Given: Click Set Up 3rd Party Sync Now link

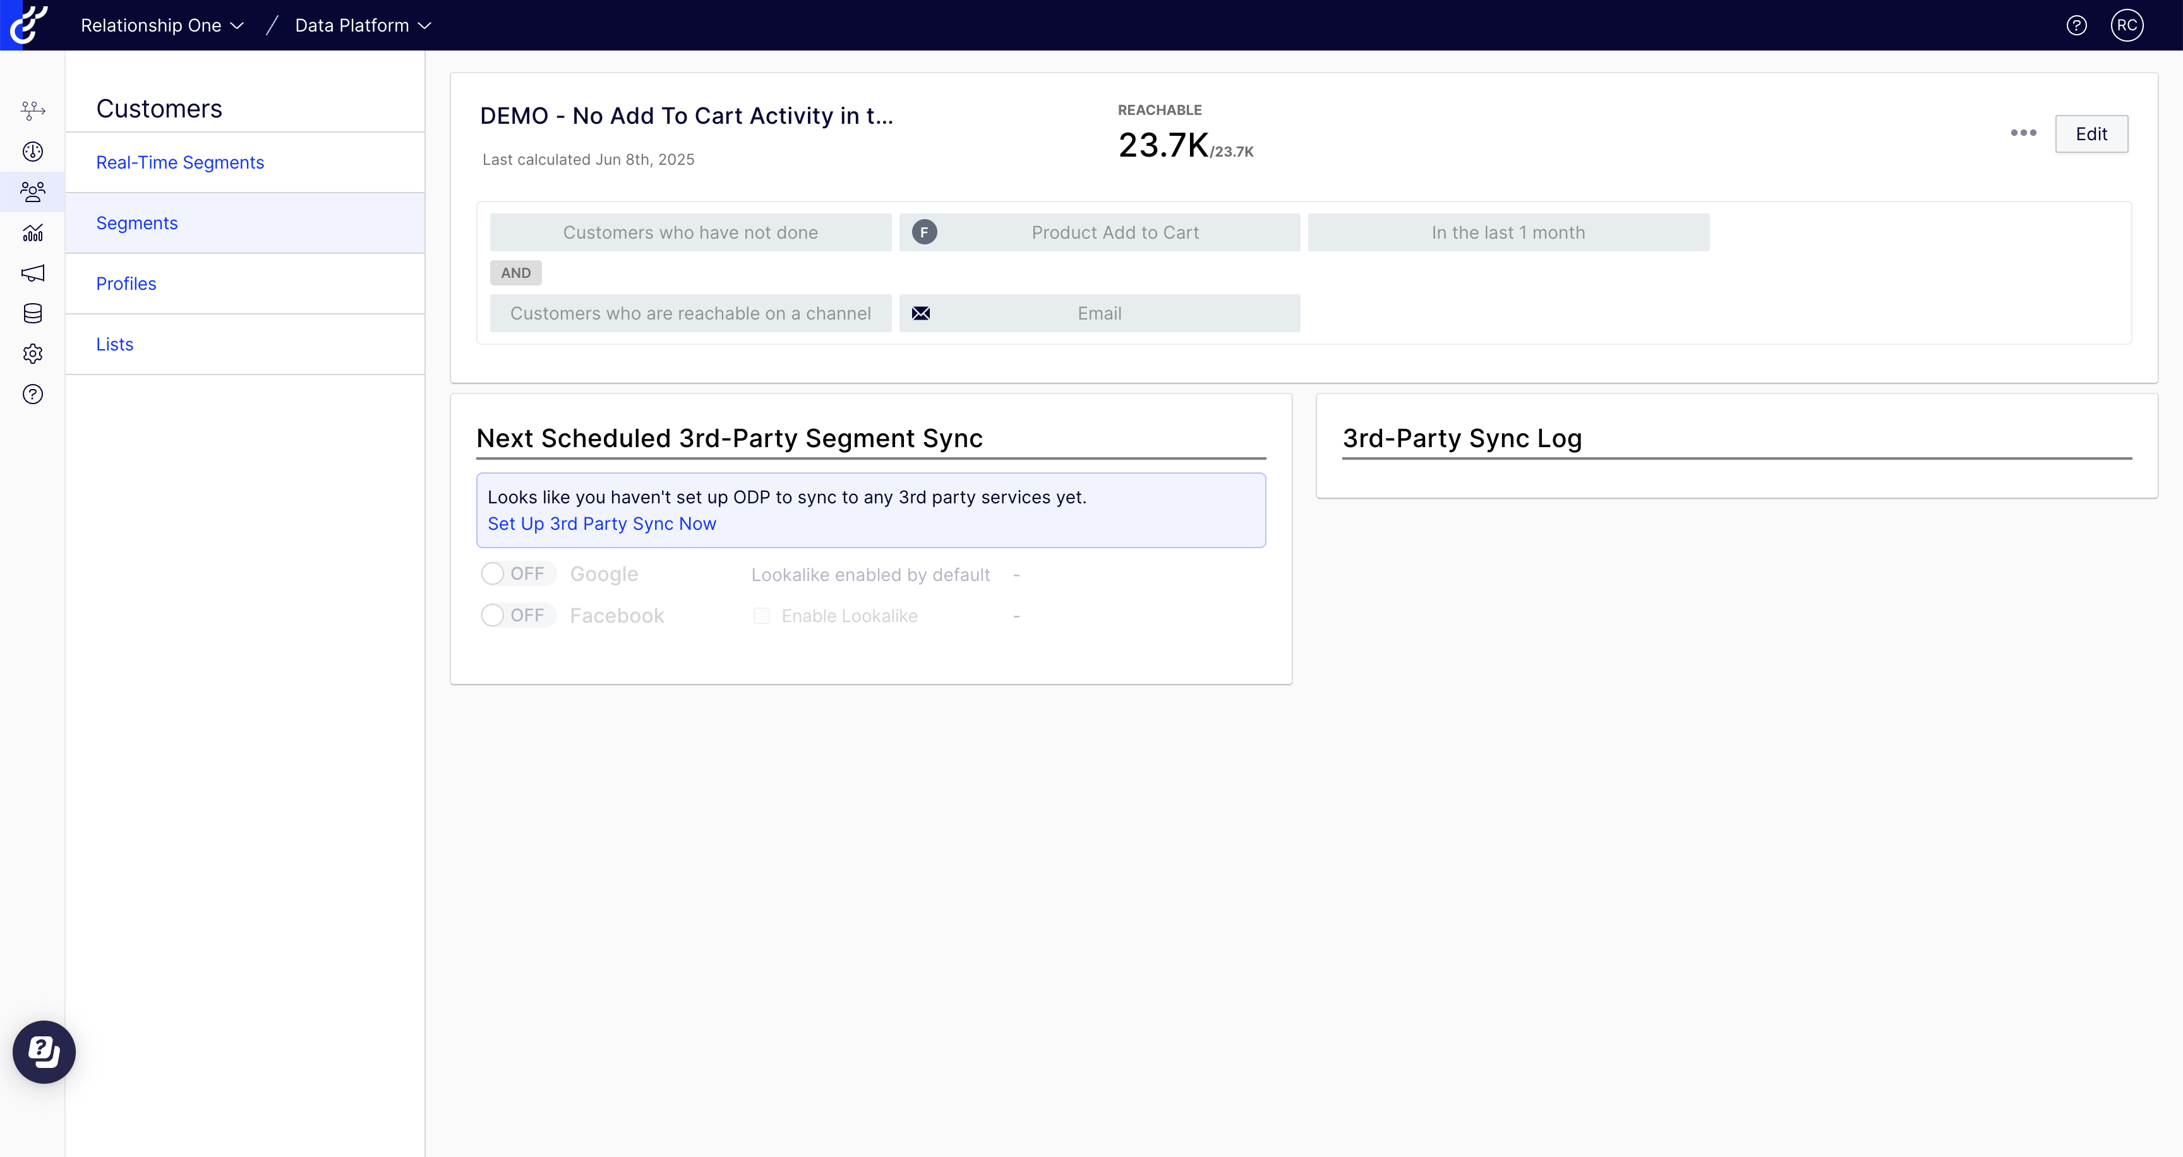Looking at the screenshot, I should click(602, 524).
